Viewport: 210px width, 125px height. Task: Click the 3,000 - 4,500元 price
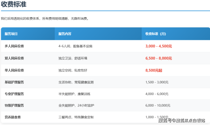(159, 46)
